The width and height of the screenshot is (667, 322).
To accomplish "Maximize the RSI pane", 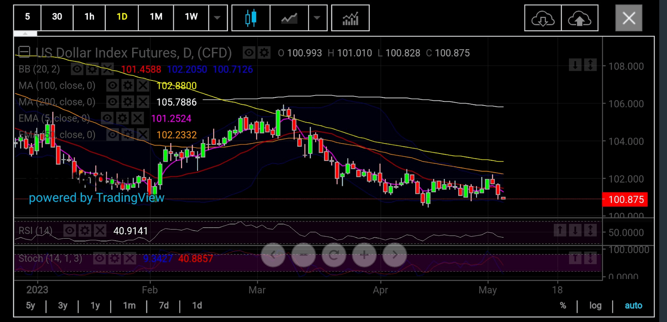I will tap(590, 230).
